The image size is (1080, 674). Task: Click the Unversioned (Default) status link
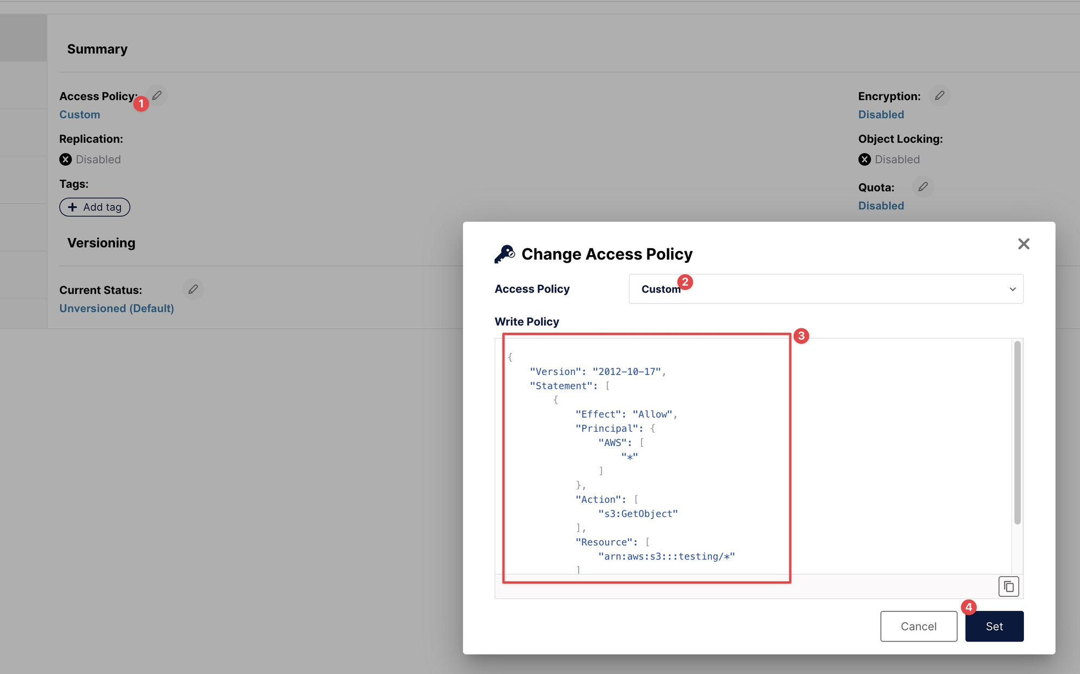[117, 308]
